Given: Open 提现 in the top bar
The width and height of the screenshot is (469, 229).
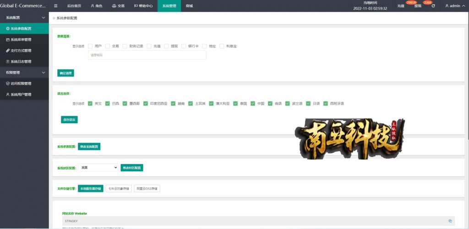Looking at the screenshot, I should click(x=418, y=5).
